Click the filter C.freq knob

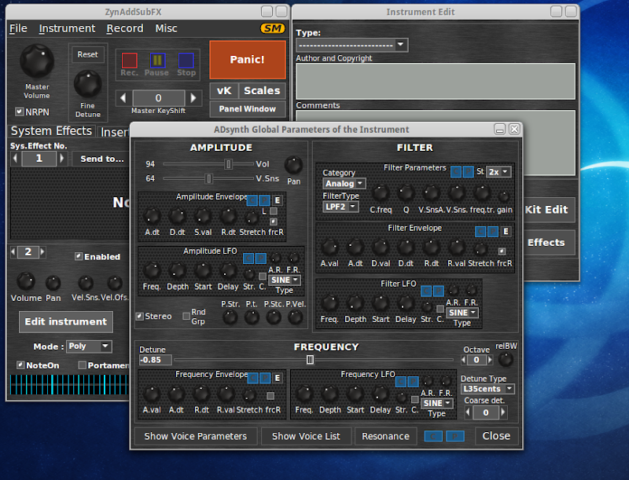(381, 193)
